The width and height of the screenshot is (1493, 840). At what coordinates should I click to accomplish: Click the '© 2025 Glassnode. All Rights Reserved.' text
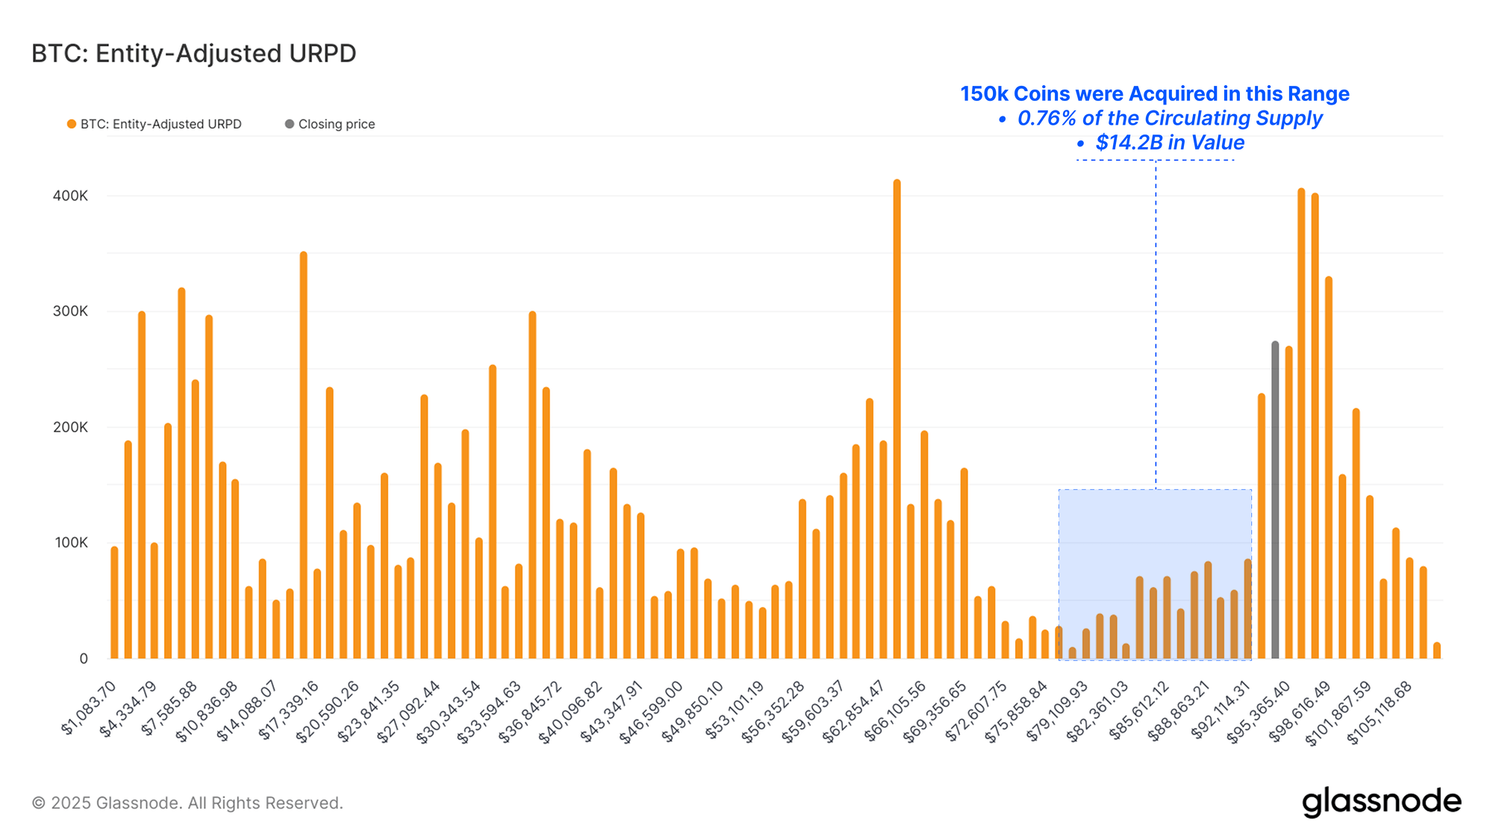click(187, 803)
